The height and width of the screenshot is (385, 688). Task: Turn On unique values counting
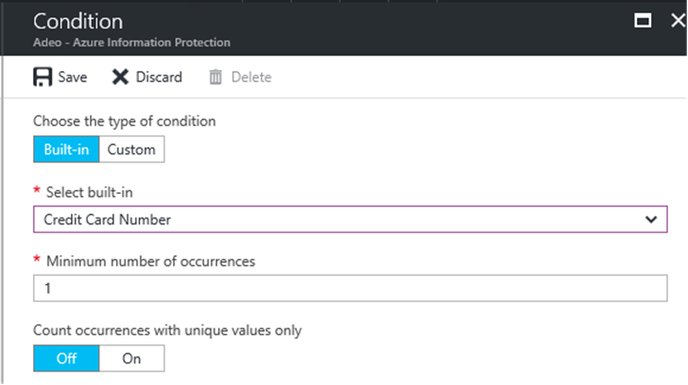[131, 359]
